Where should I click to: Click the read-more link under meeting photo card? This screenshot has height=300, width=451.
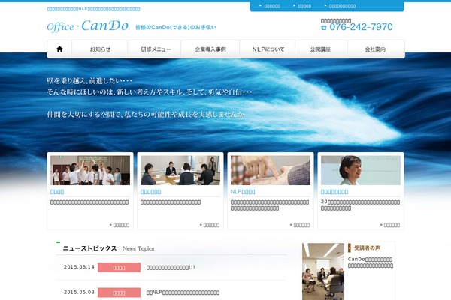[x=210, y=225]
